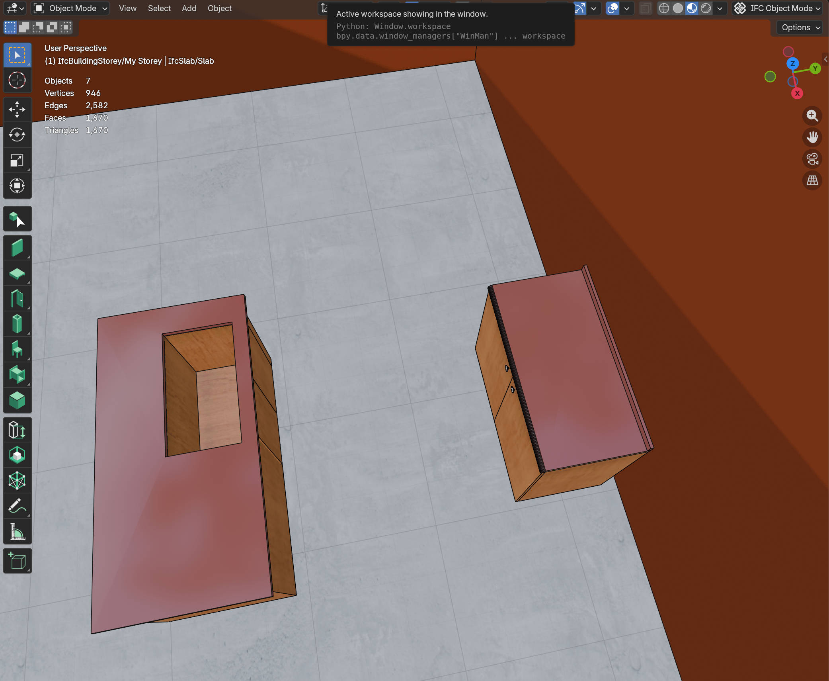Pick the IFC wall creation tool
Viewport: 829px width, 681px height.
click(17, 248)
